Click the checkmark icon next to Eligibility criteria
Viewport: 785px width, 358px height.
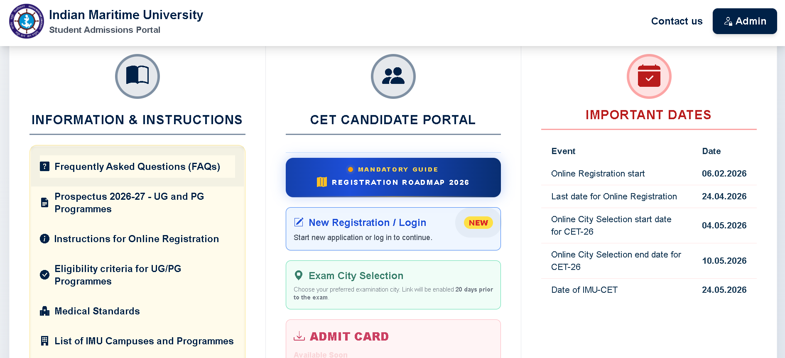pyautogui.click(x=44, y=275)
